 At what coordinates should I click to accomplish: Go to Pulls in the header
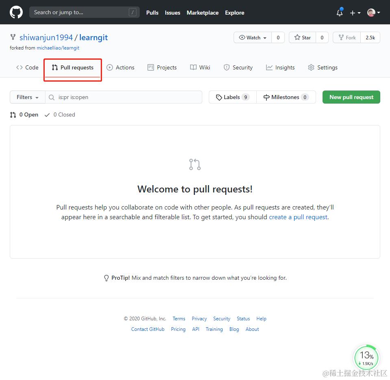coord(152,13)
